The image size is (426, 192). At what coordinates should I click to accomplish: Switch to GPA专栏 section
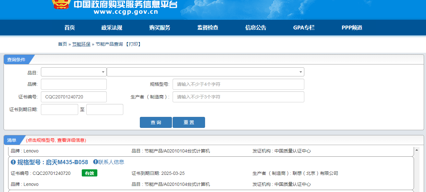tap(304, 28)
